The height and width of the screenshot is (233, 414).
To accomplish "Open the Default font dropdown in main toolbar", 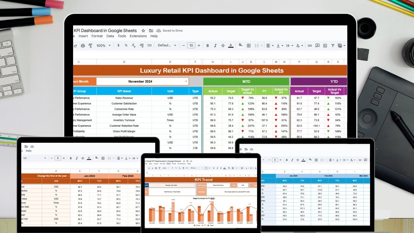I will tap(167, 46).
